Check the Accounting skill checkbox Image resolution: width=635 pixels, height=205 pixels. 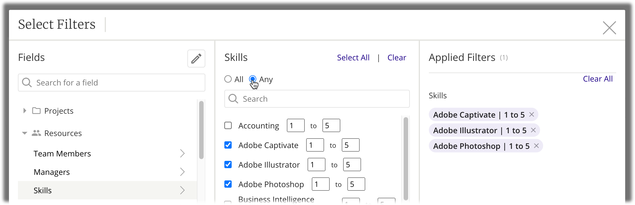(x=228, y=125)
